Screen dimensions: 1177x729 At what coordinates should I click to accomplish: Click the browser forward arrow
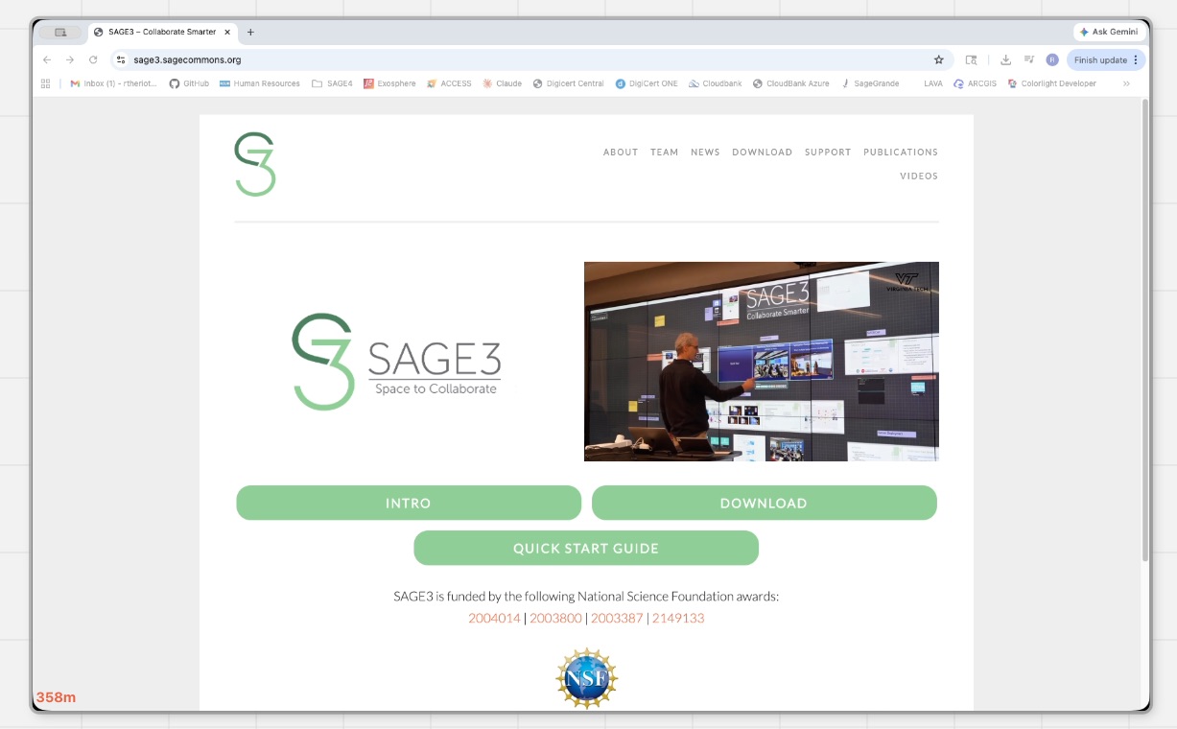pyautogui.click(x=70, y=59)
